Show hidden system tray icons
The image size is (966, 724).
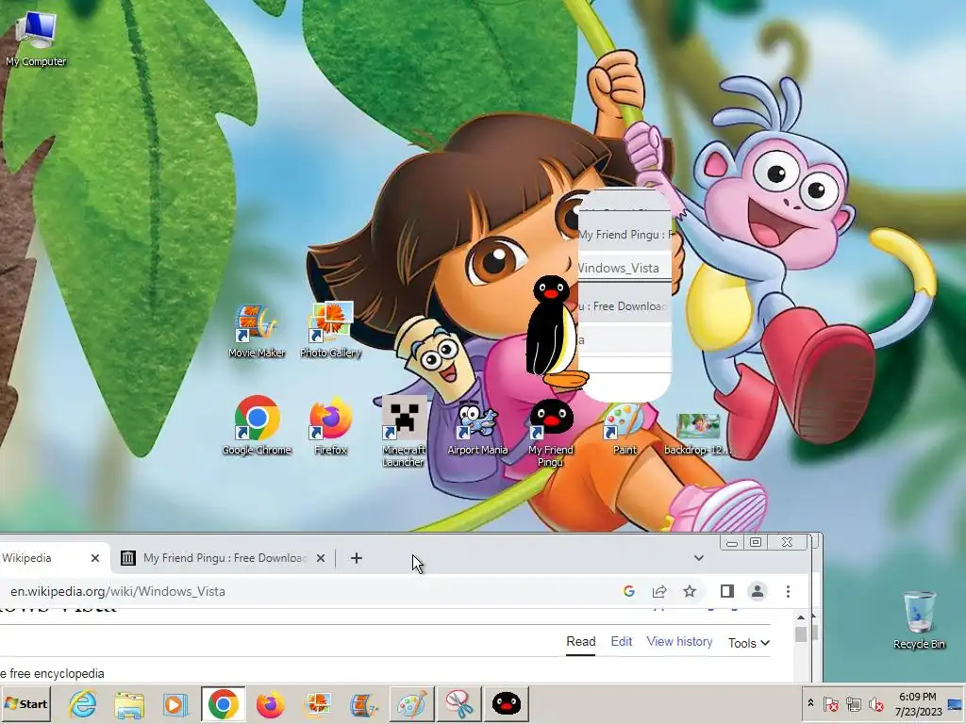tap(810, 703)
